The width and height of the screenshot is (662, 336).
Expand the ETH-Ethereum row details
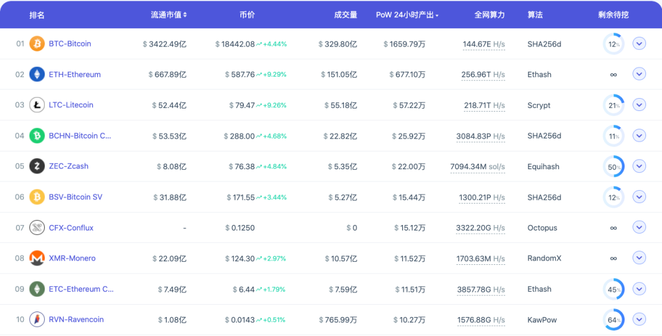tap(639, 74)
